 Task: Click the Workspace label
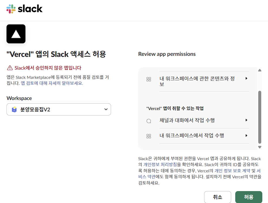[x=19, y=98]
